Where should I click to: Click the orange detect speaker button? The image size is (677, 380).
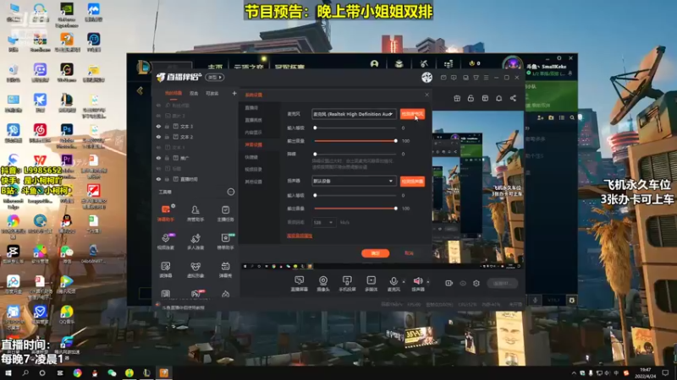[x=412, y=182]
